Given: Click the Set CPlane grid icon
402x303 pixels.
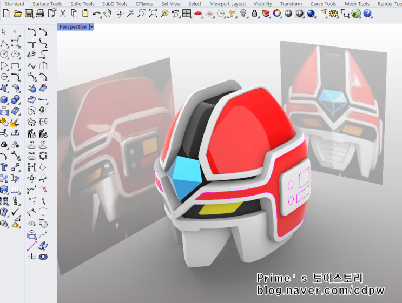Looking at the screenshot, I should pos(210,14).
